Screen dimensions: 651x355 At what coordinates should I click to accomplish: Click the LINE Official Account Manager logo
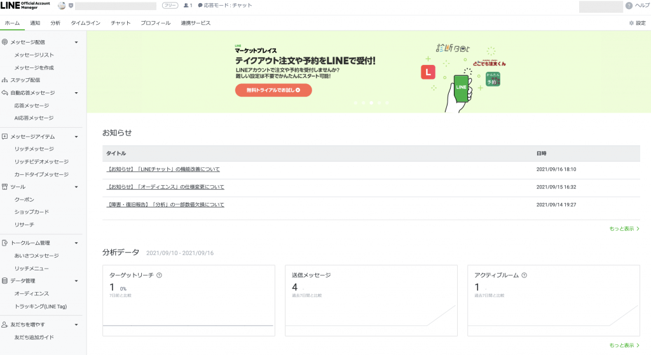click(x=25, y=5)
